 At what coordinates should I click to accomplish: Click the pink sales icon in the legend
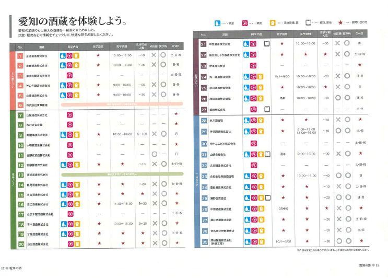[x=245, y=24]
